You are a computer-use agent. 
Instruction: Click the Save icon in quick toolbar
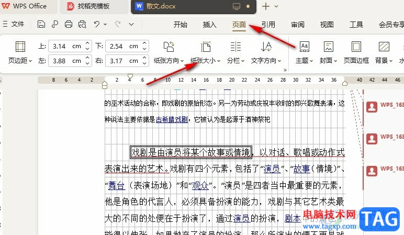pyautogui.click(x=41, y=24)
